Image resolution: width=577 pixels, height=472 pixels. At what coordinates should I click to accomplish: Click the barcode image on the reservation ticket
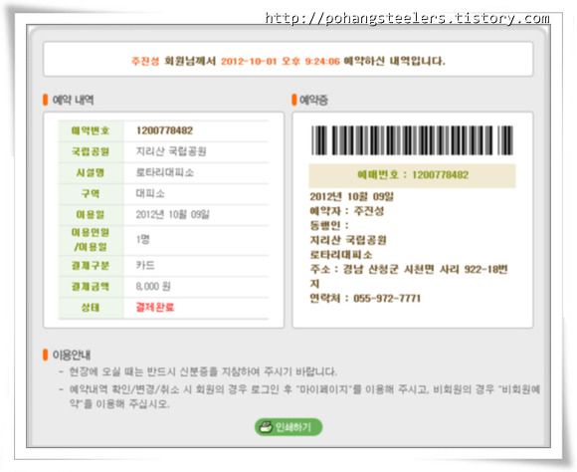pos(412,140)
